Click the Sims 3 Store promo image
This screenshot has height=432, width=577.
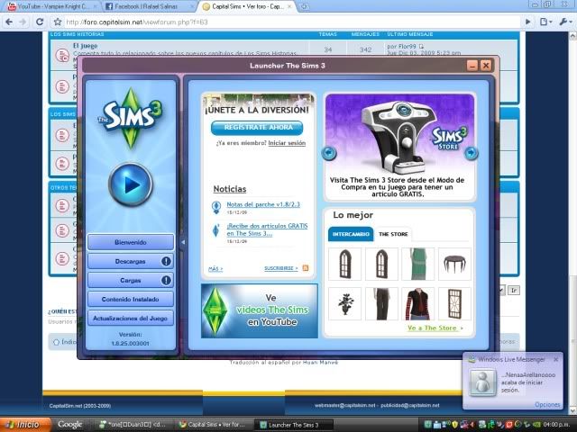pos(400,134)
